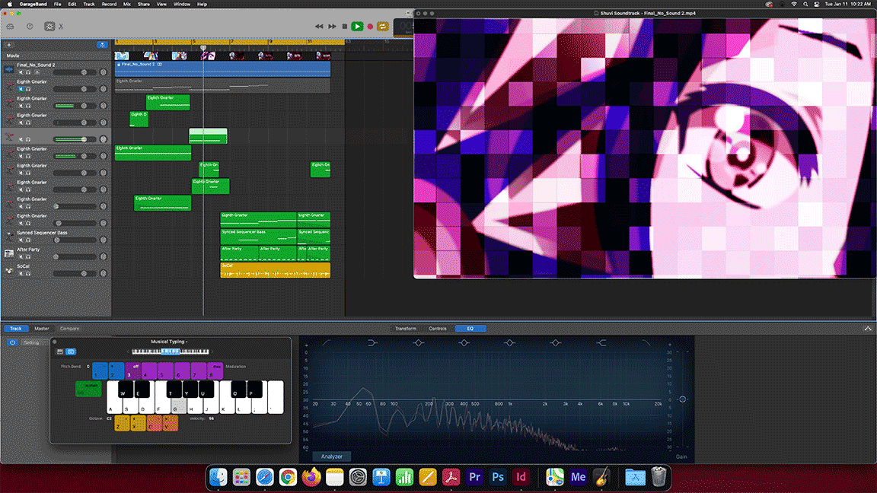Open the Library panel icon
Screen dimensions: 877x493
[x=10, y=27]
